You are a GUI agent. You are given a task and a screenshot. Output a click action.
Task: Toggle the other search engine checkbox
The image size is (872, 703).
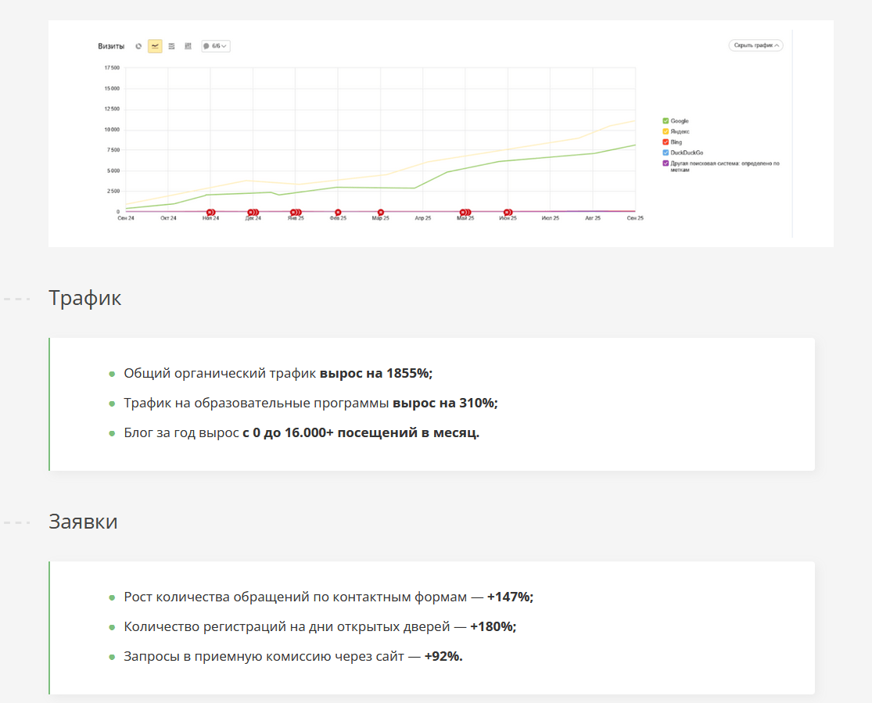pos(666,163)
